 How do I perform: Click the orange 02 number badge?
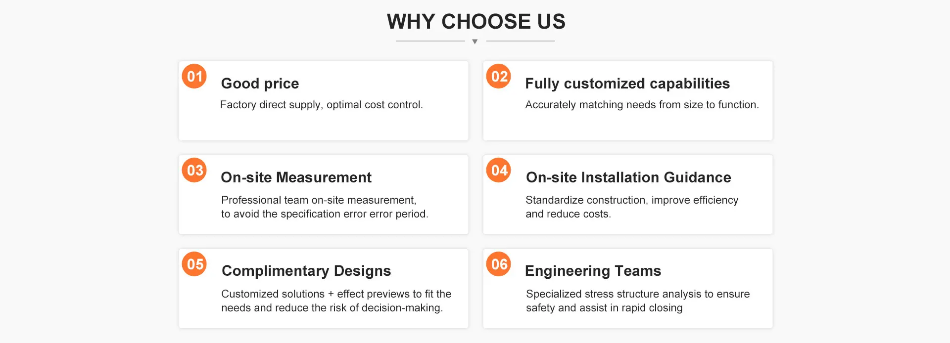(499, 76)
